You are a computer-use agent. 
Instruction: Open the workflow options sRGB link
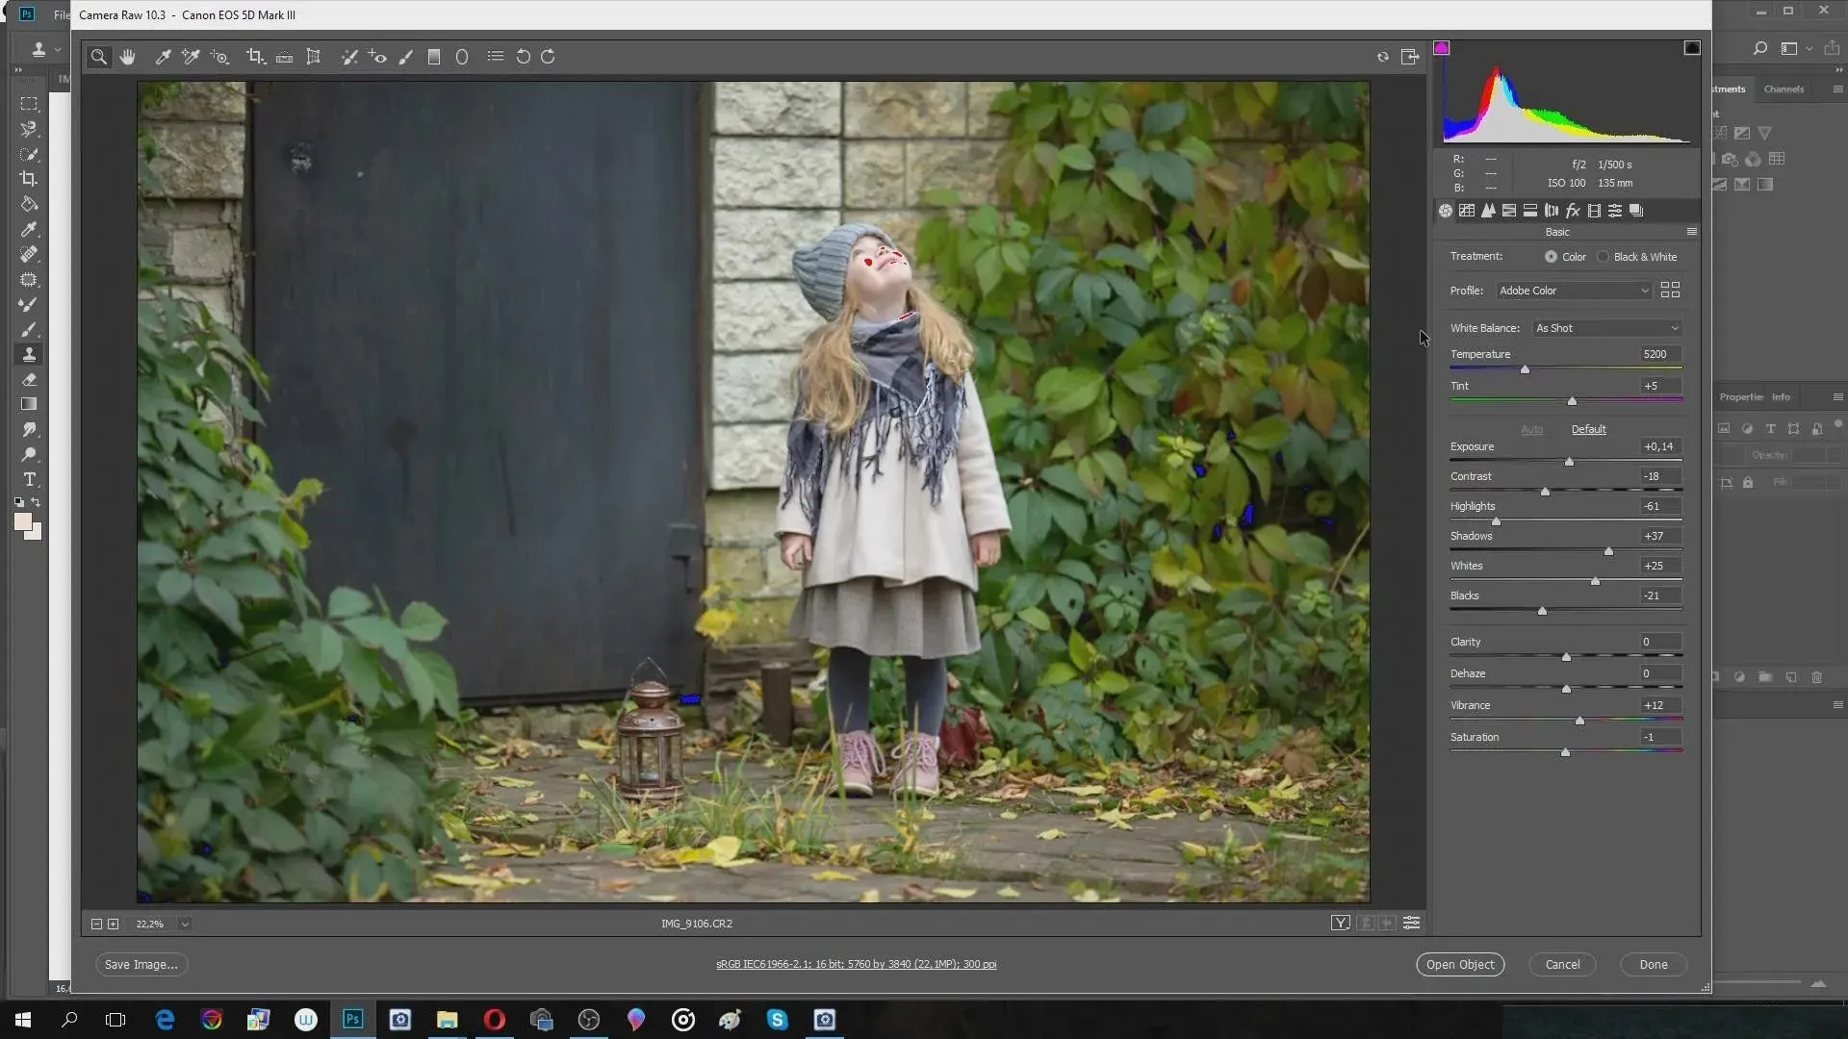click(x=856, y=964)
